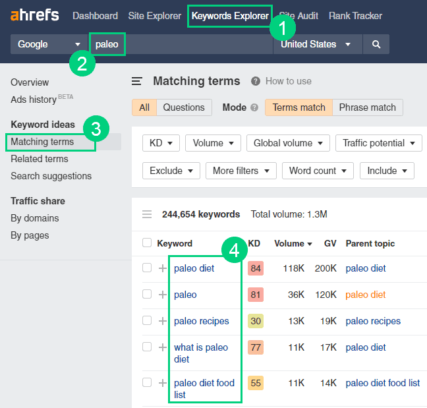Open orange paleo diet parent topic link
The width and height of the screenshot is (427, 408).
click(x=366, y=295)
